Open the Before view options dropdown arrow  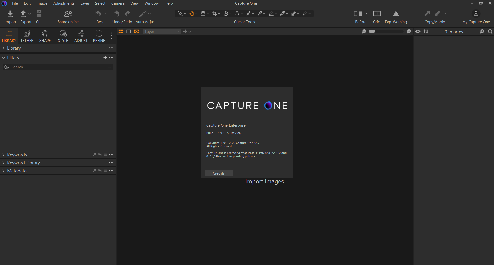pos(366,14)
